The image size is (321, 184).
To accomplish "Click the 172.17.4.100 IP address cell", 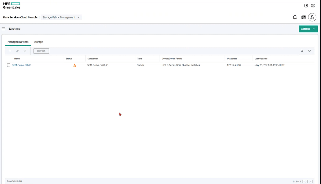I will (234, 65).
